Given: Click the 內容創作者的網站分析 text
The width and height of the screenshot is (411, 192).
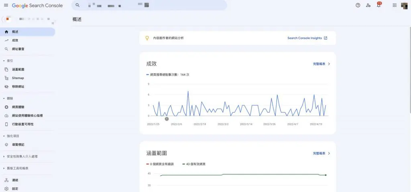Looking at the screenshot, I should [168, 38].
